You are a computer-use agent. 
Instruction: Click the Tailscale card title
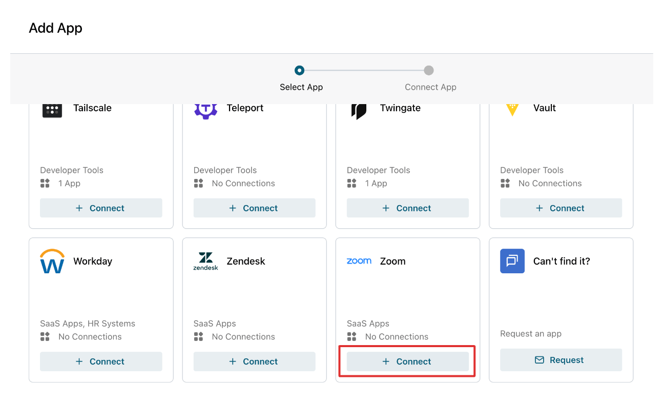click(92, 108)
